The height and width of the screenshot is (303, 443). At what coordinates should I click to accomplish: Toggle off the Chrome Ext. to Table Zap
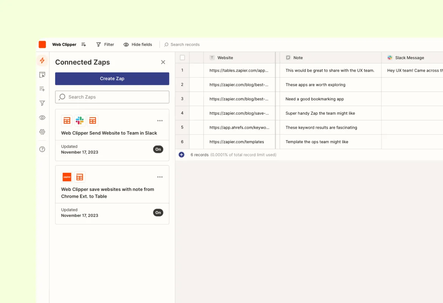click(158, 212)
